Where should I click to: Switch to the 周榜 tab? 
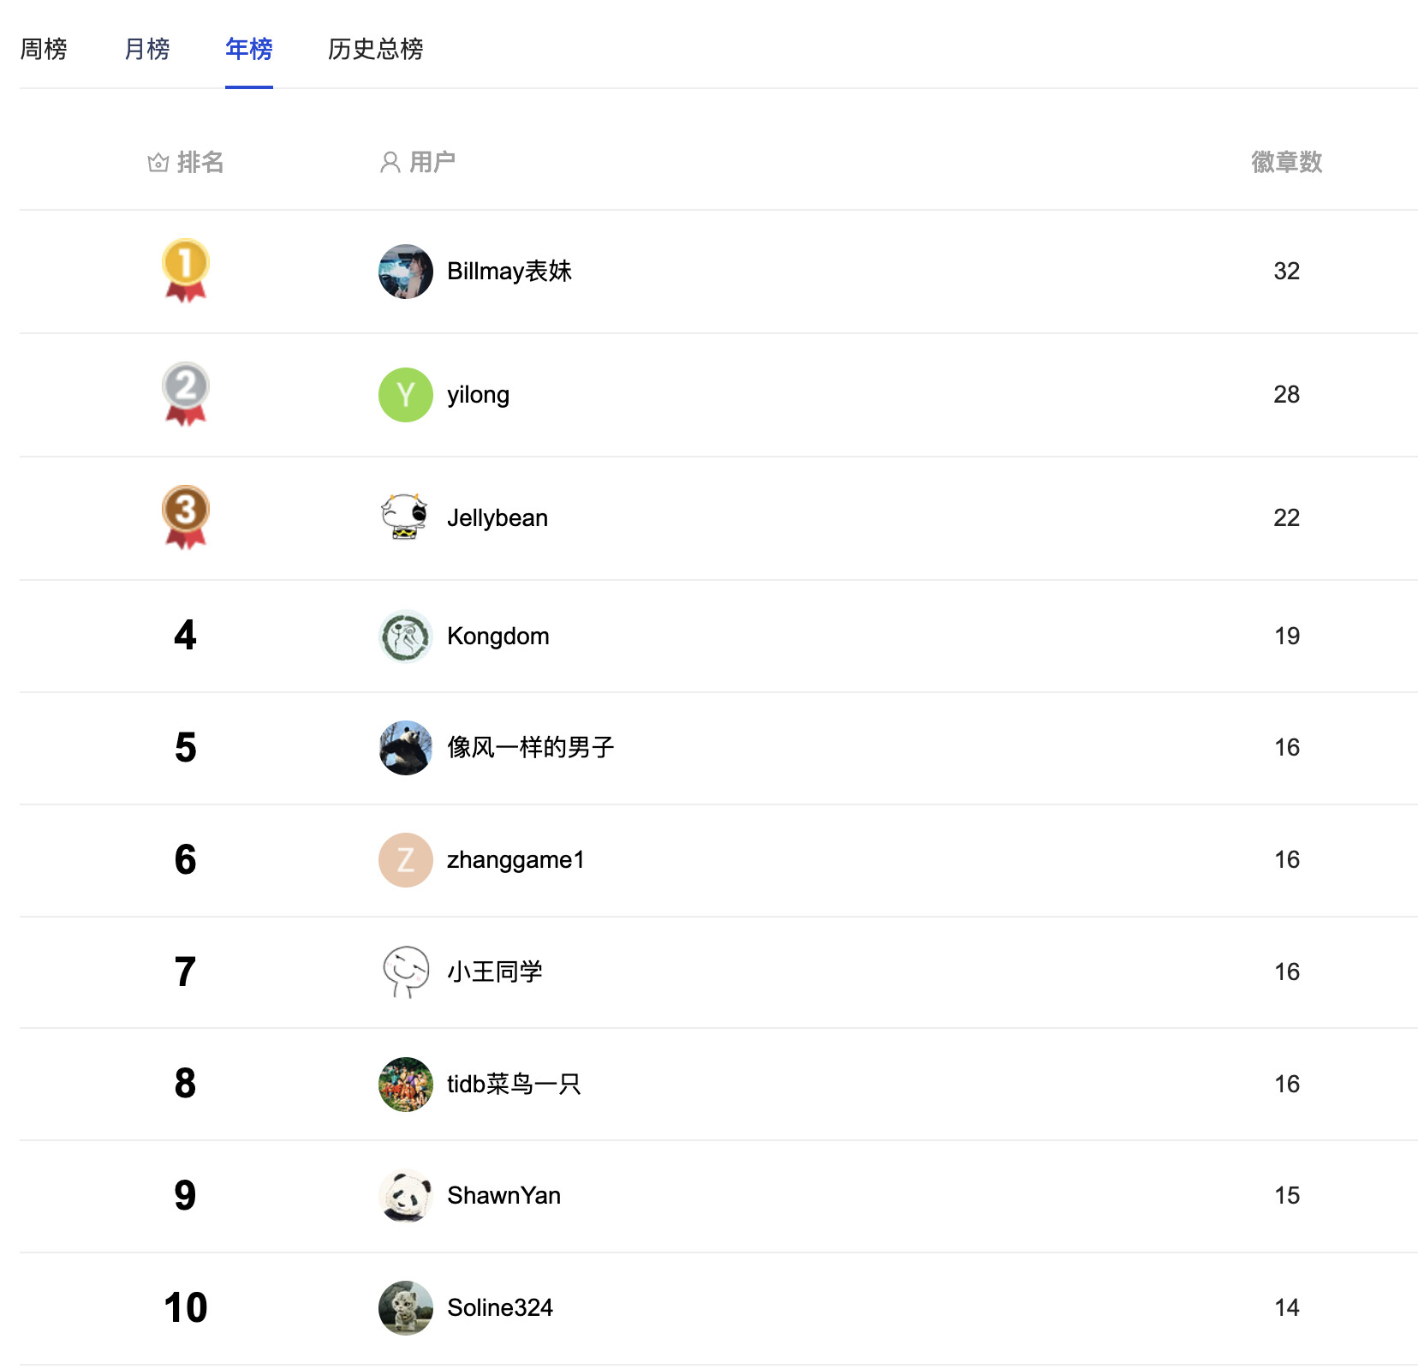click(x=44, y=49)
